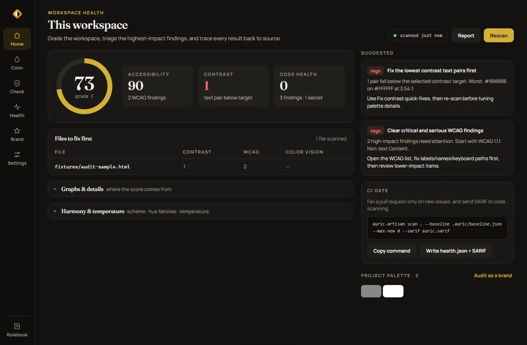
Task: Click the CONTRAST column header in files table
Action: coord(197,152)
